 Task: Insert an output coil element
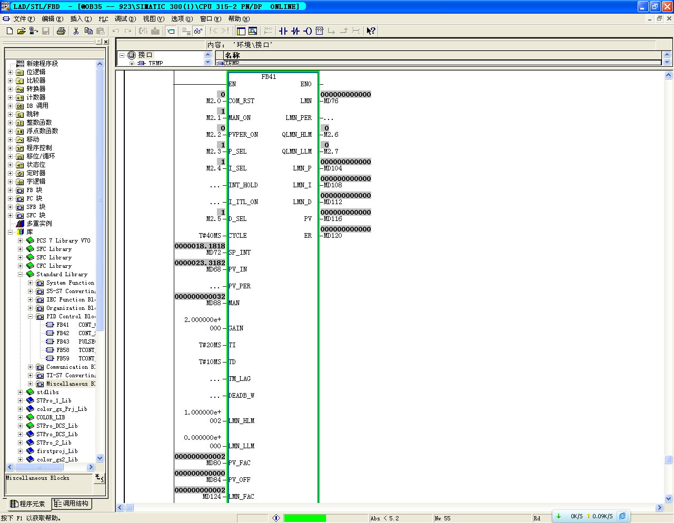(x=308, y=31)
